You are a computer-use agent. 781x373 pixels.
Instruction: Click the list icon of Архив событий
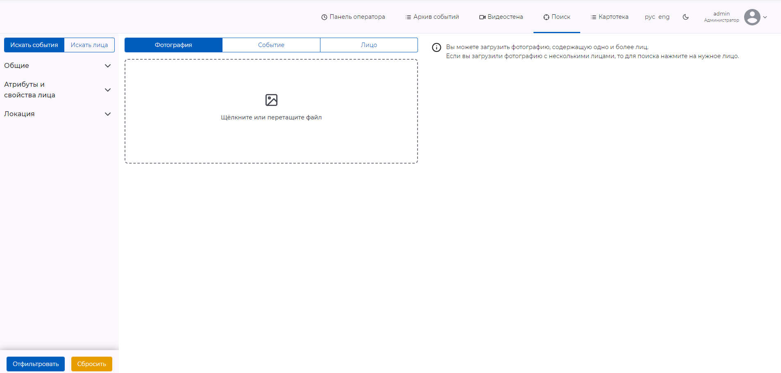(408, 17)
